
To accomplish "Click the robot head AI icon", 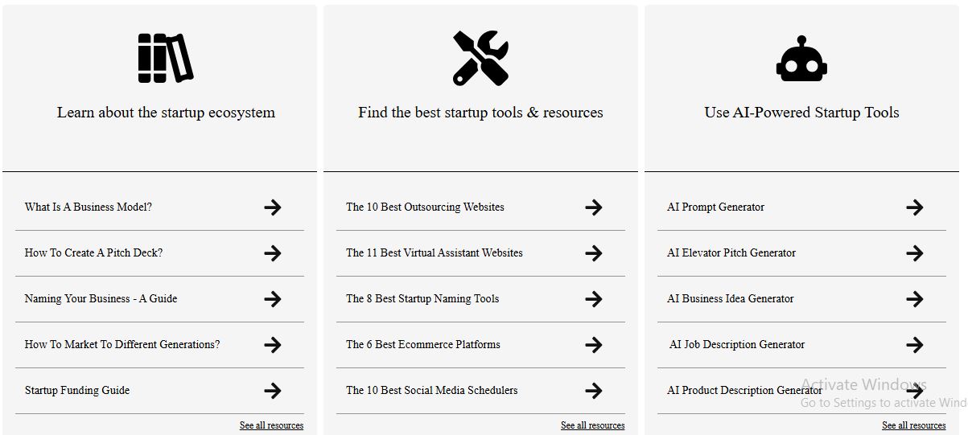I will pyautogui.click(x=801, y=60).
